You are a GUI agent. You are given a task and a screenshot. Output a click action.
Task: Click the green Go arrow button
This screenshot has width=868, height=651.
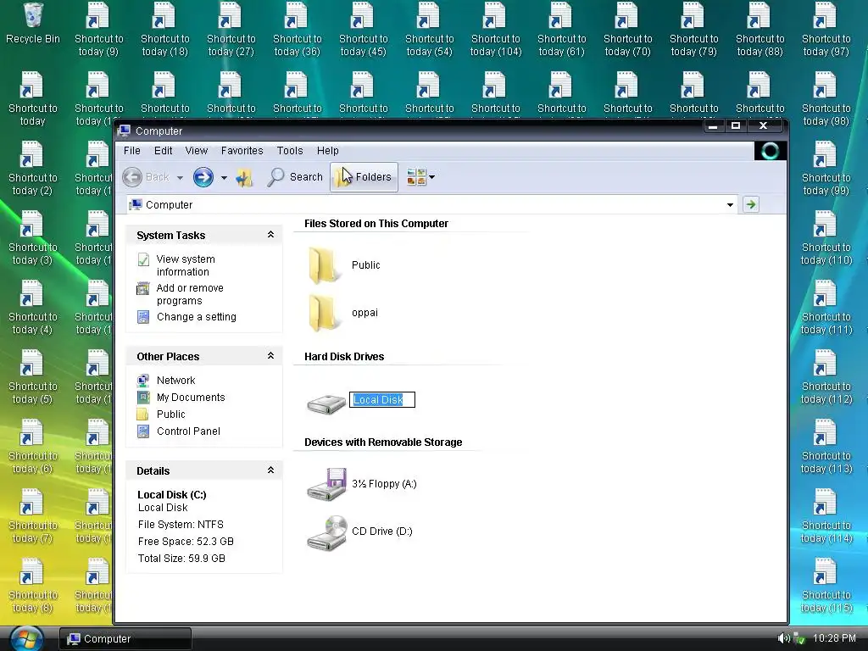click(x=751, y=205)
